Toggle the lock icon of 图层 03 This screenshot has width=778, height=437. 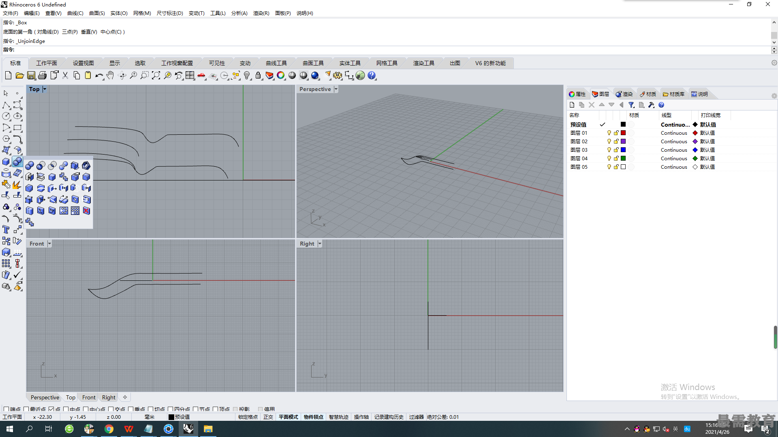[616, 150]
